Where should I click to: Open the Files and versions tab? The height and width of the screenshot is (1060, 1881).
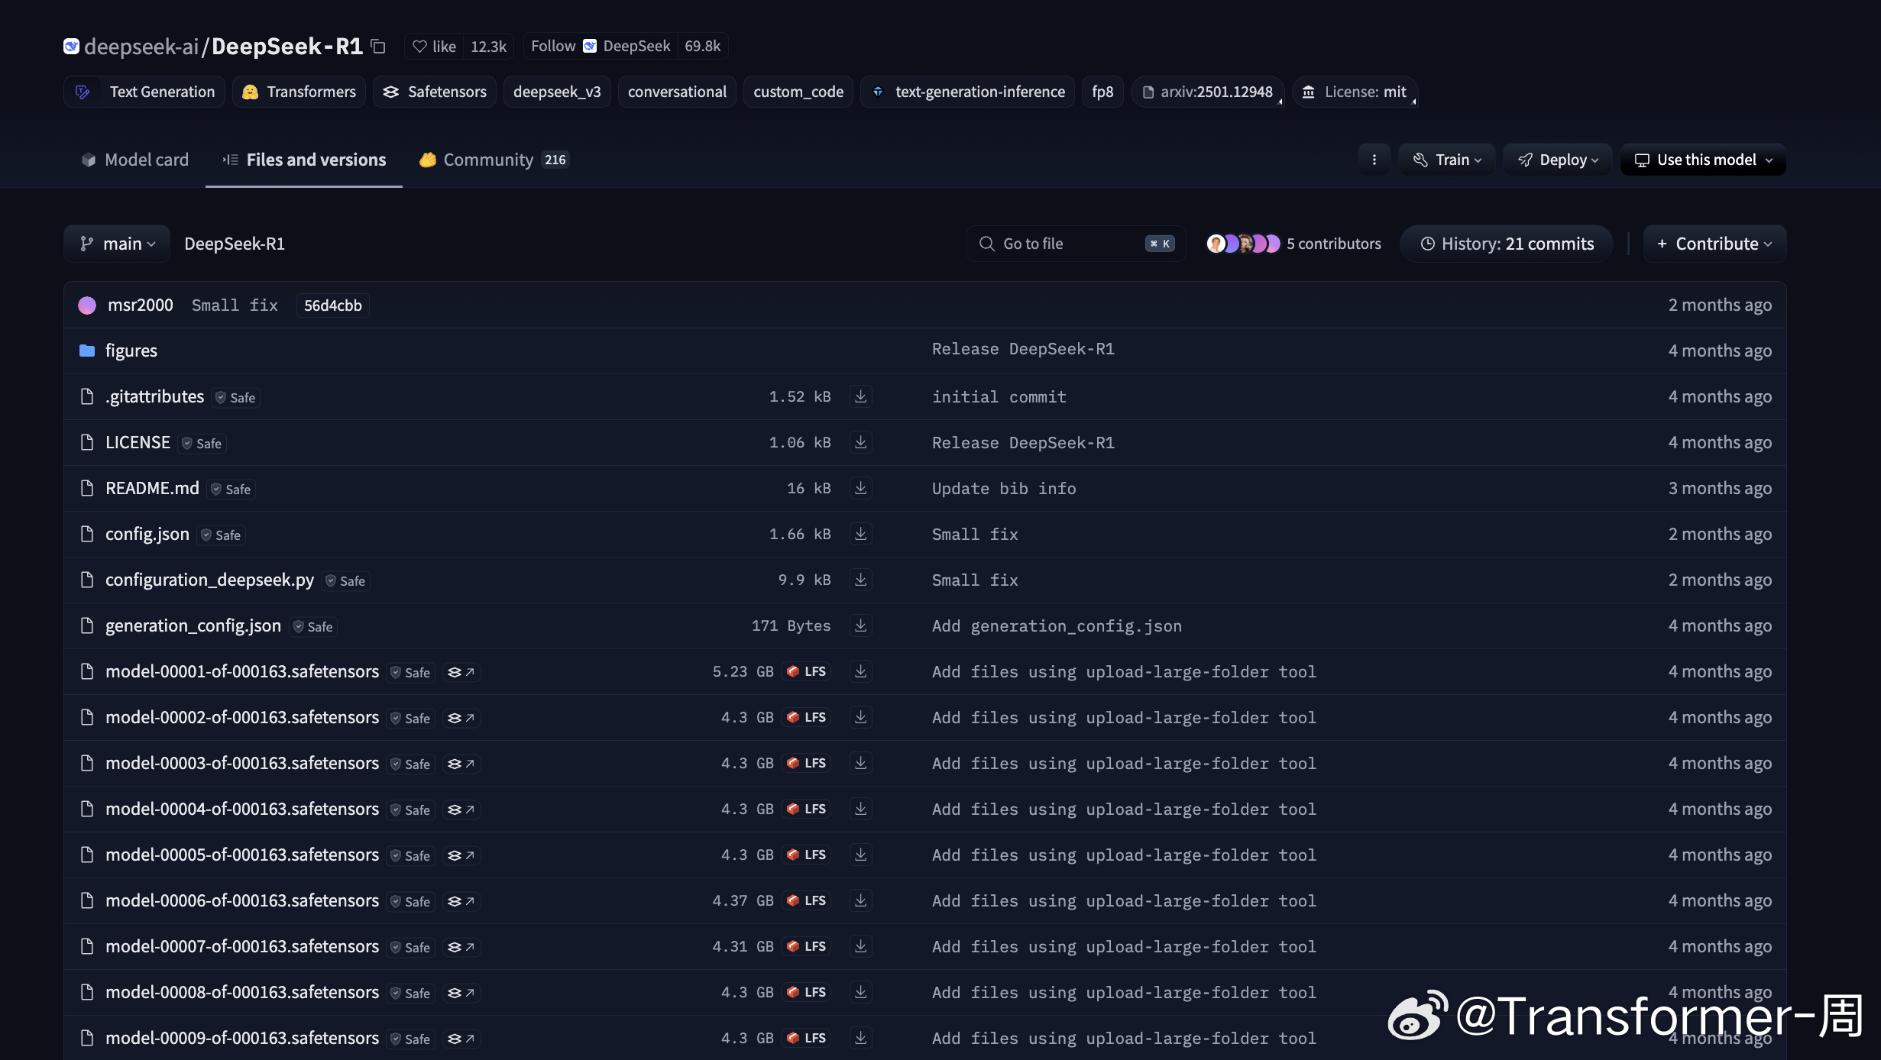[304, 160]
